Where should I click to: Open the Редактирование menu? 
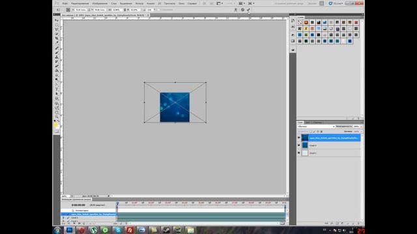click(79, 3)
